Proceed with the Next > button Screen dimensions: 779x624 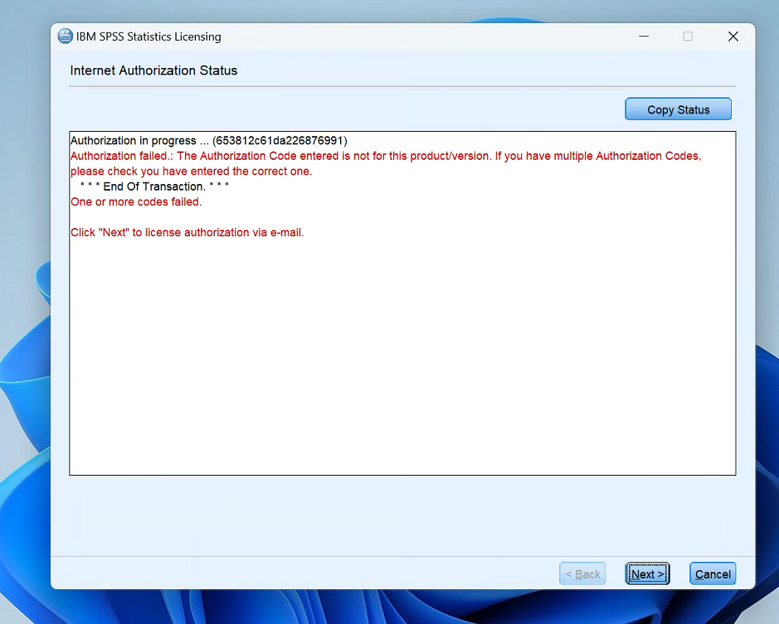point(647,573)
